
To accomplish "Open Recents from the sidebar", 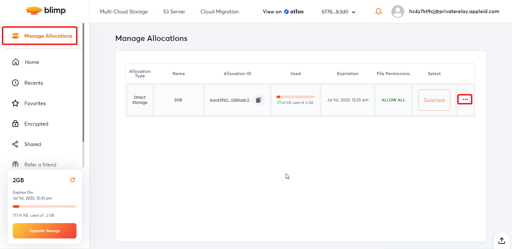I will click(x=33, y=83).
